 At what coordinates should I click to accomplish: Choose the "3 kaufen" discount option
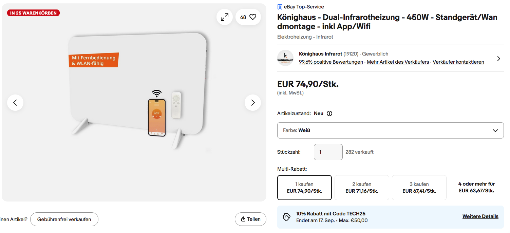419,188
